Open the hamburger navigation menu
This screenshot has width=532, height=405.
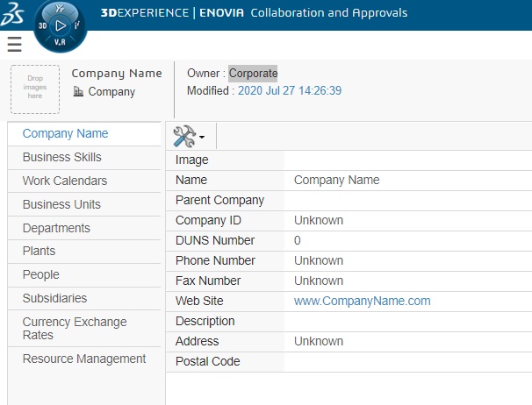point(15,45)
